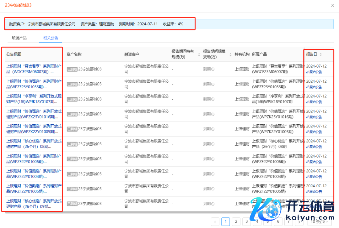Go to page 3 of results
The height and width of the screenshot is (228, 339).
(247, 222)
